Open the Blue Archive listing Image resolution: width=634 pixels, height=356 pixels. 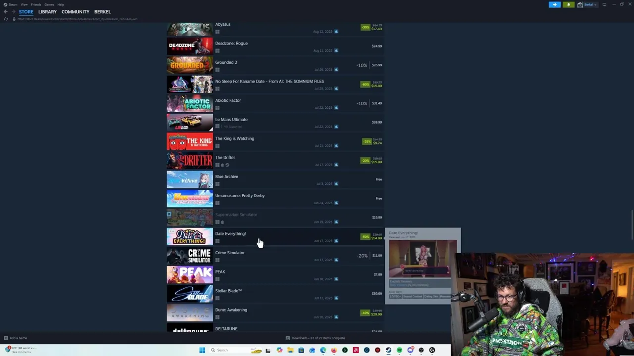click(275, 179)
